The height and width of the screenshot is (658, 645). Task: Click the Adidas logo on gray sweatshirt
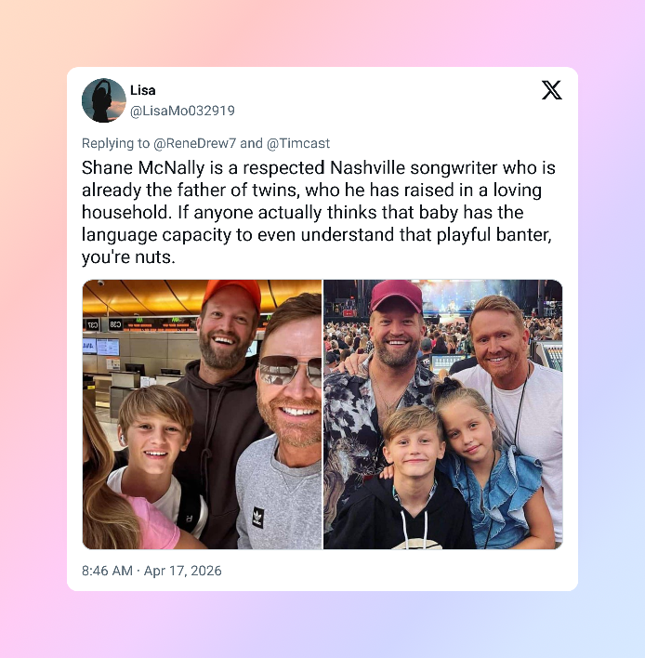[x=257, y=518]
